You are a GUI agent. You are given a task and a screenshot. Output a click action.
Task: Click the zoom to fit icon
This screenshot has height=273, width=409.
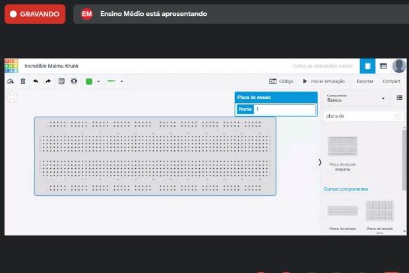tap(12, 97)
